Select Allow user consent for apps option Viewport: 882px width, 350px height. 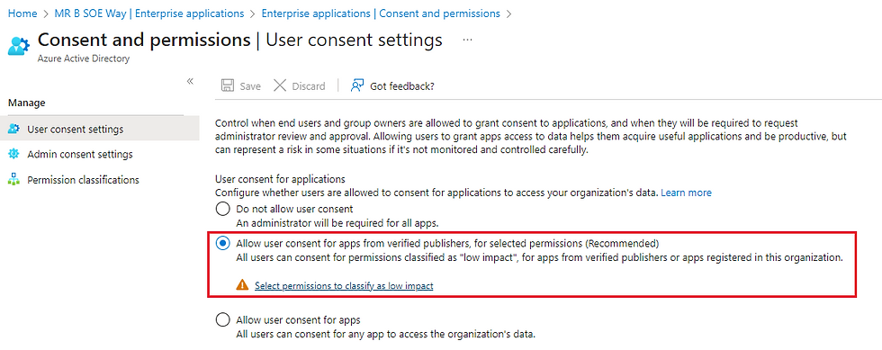(223, 320)
